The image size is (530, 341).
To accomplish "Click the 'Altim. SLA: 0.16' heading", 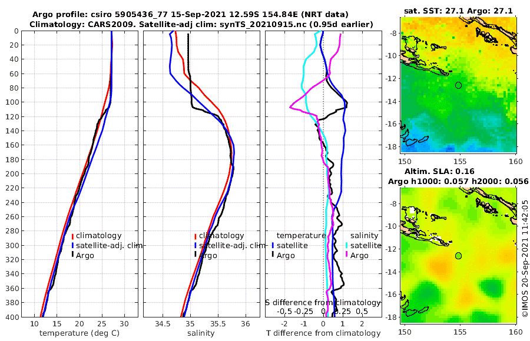I will pyautogui.click(x=439, y=172).
